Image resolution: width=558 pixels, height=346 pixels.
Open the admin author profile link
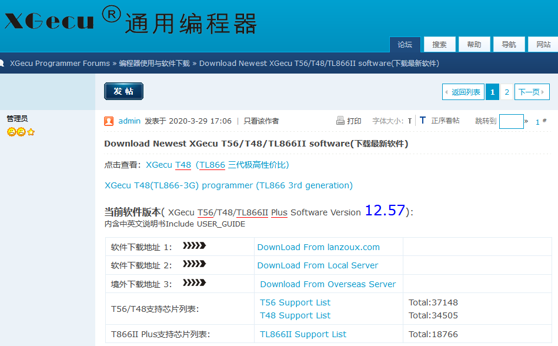pos(129,121)
